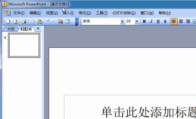Click the PowerPoint document icon in menu bar
Image resolution: width=196 pixels, height=119 pixels.
(8, 13)
